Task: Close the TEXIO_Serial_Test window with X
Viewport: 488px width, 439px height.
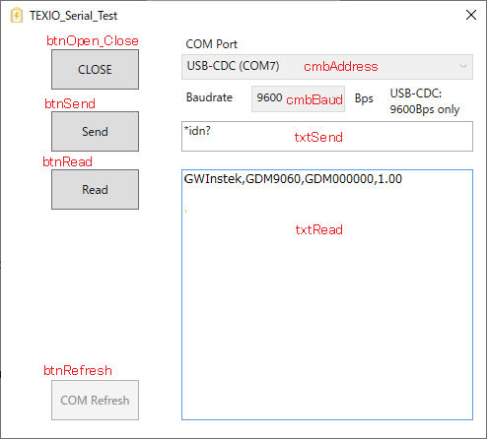Action: click(471, 15)
